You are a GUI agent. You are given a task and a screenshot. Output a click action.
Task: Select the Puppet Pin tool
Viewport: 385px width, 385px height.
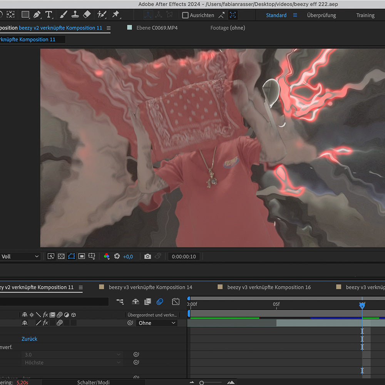pos(116,15)
